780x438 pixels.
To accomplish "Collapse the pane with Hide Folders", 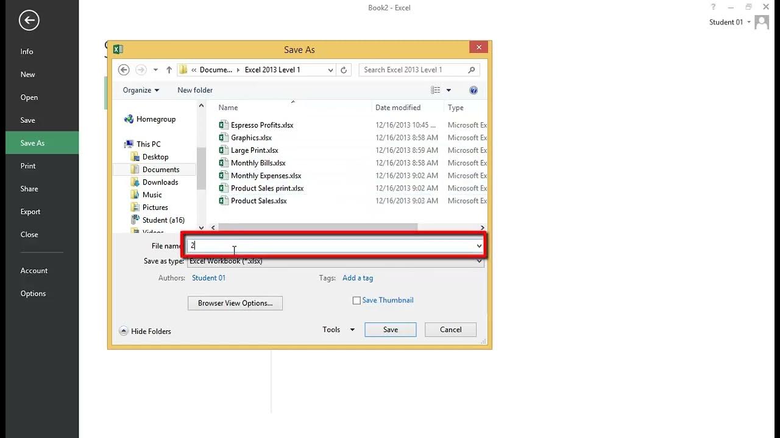I will pyautogui.click(x=145, y=331).
